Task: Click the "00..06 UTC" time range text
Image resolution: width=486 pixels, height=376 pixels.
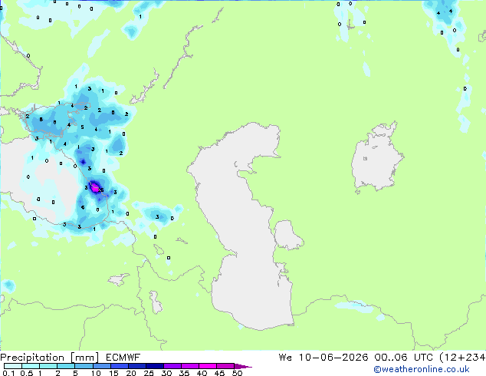Action: (x=403, y=358)
